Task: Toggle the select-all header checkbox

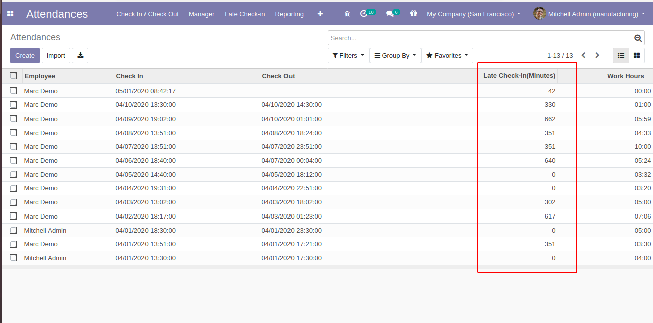Action: (13, 76)
